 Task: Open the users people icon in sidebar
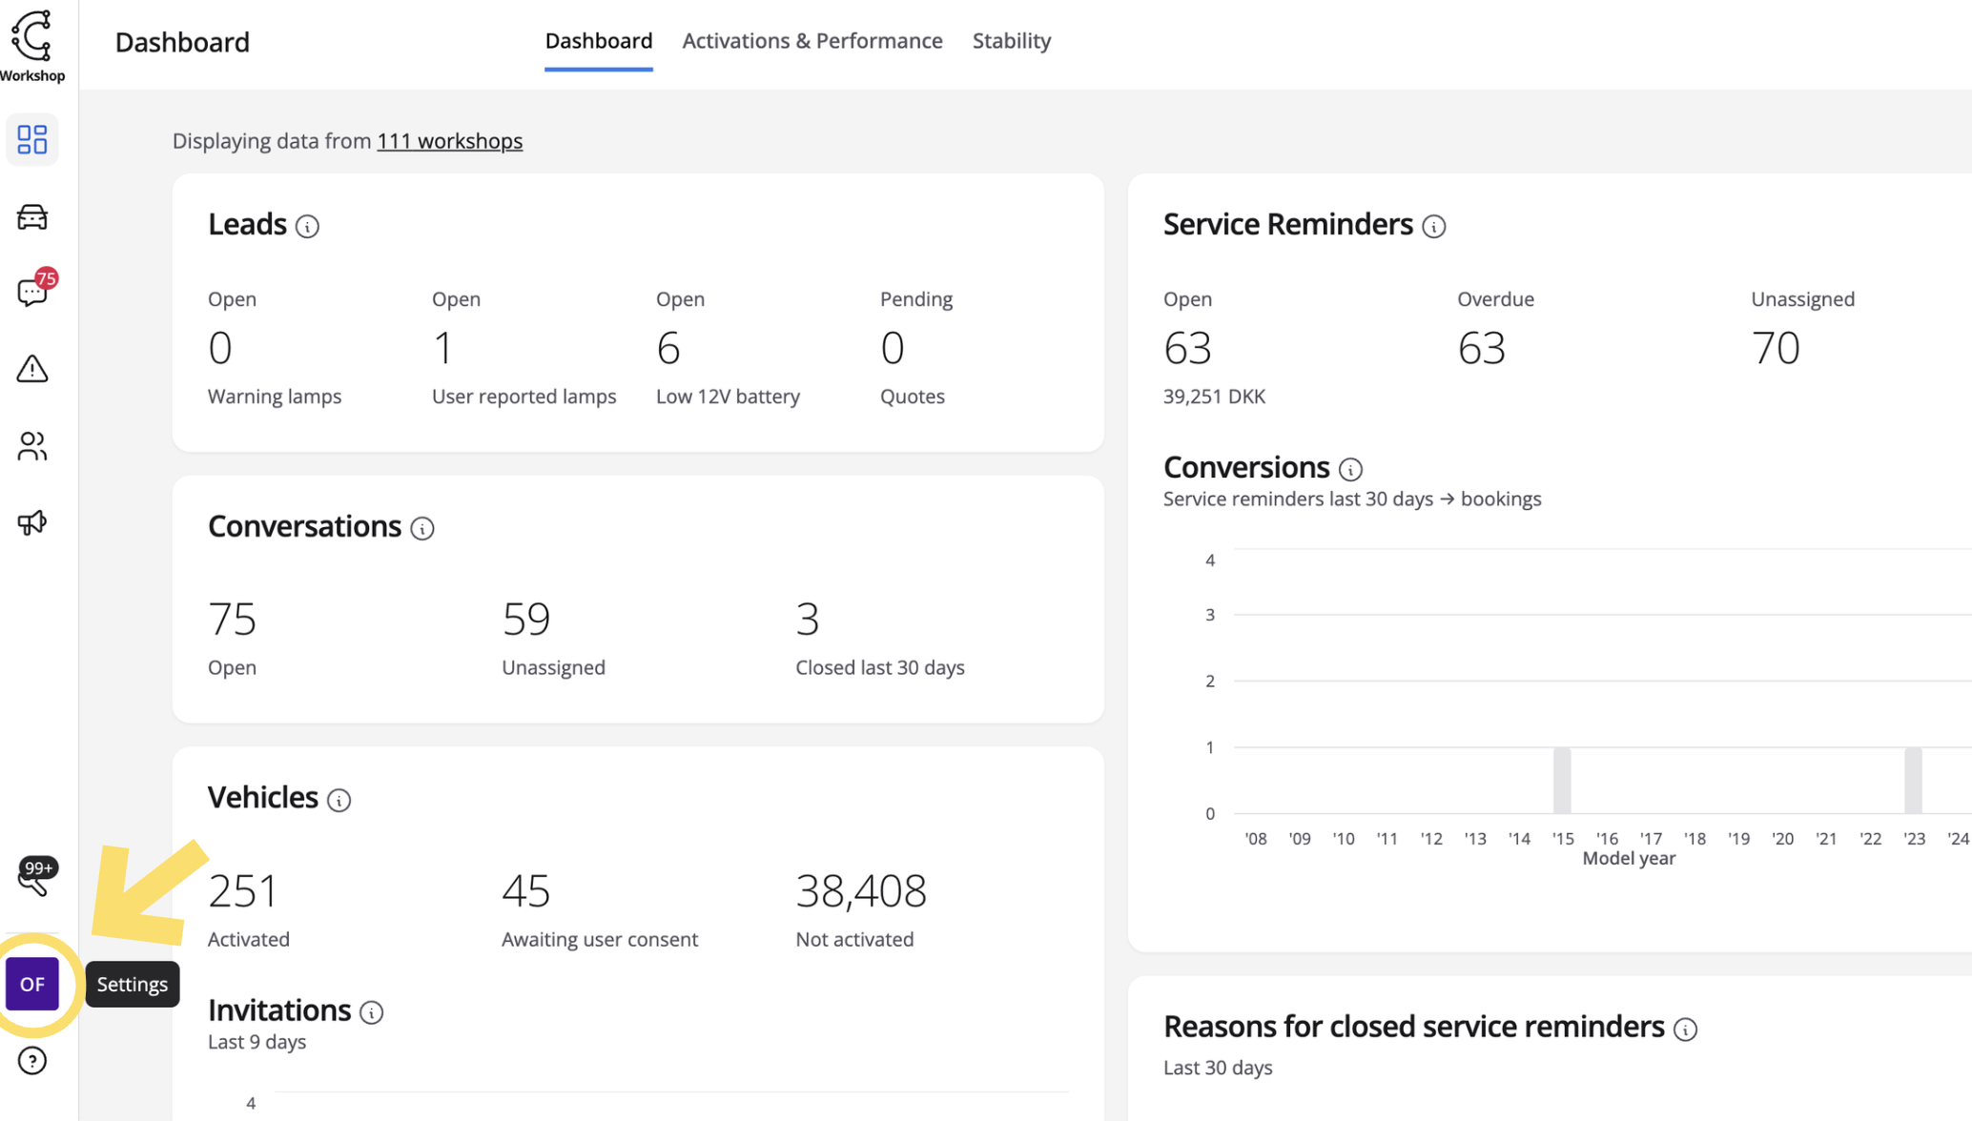click(32, 446)
